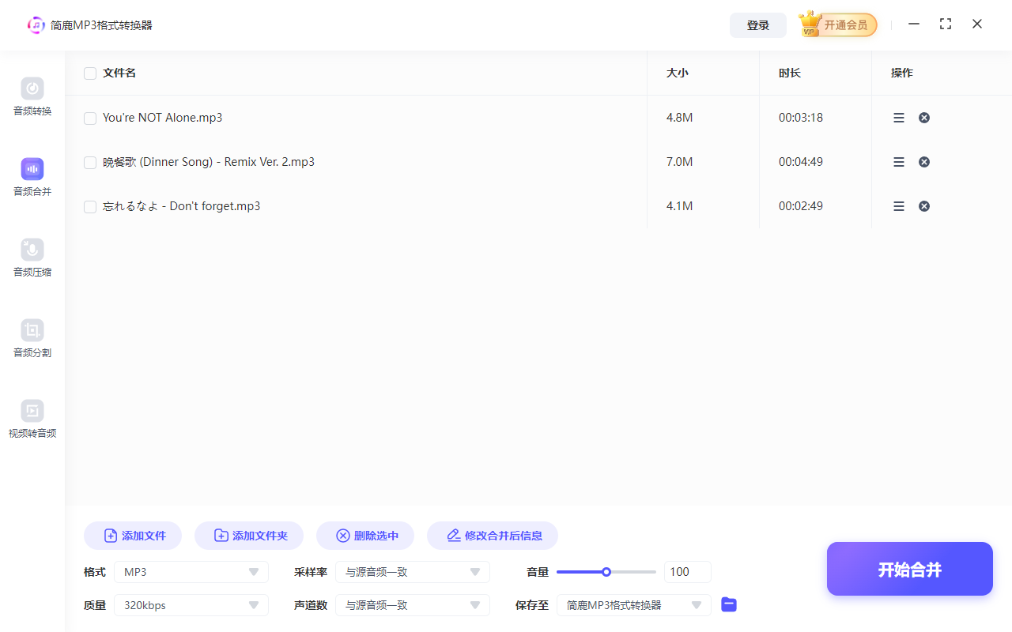
Task: Check the box for You're NOT Alone.mp3
Action: [x=90, y=118]
